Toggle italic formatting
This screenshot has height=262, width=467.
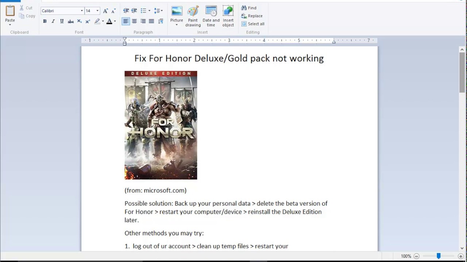(53, 21)
